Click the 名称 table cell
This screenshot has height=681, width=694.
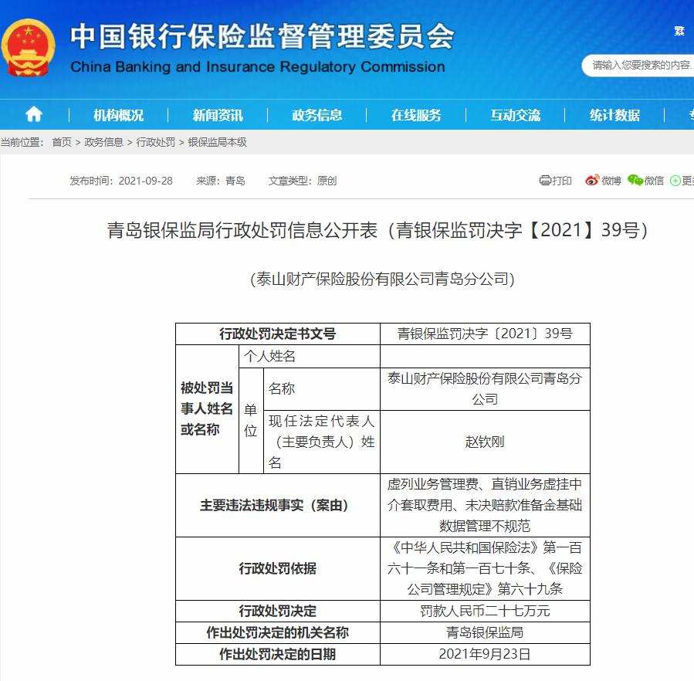pos(322,389)
